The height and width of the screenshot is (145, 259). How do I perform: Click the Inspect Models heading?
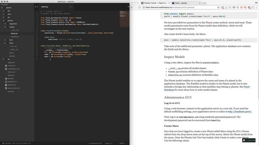[174, 57]
